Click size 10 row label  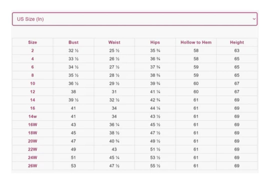(x=32, y=84)
